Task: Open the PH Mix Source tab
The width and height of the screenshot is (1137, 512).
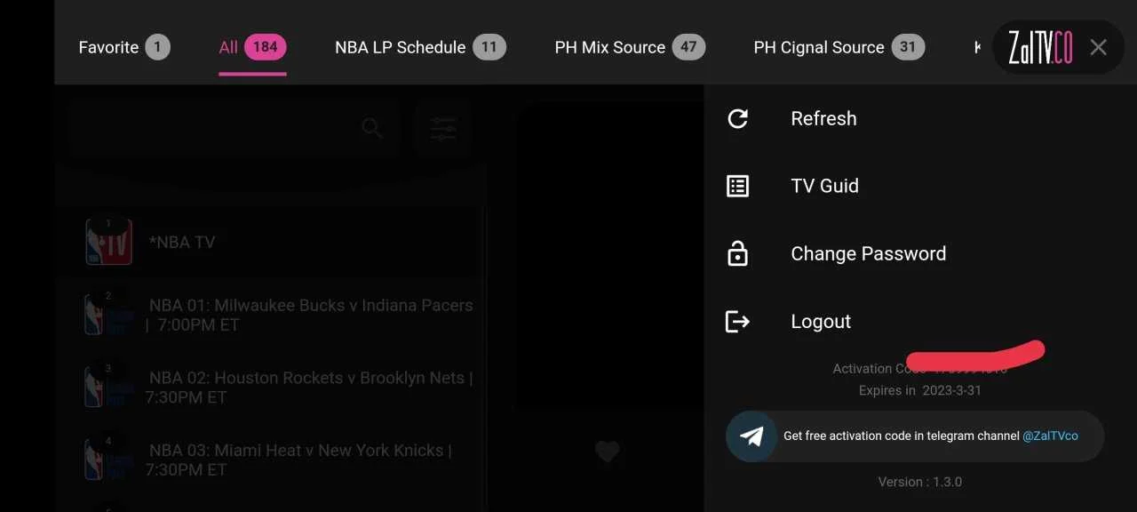Action: [630, 47]
